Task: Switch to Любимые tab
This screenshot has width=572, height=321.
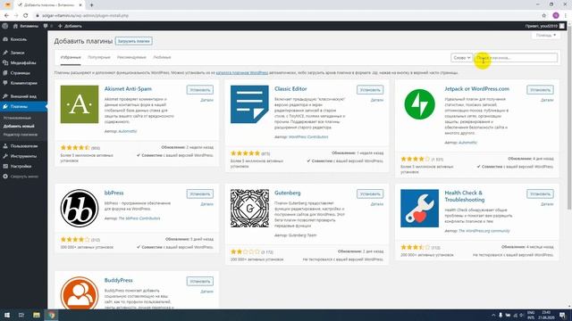Action: click(x=162, y=57)
